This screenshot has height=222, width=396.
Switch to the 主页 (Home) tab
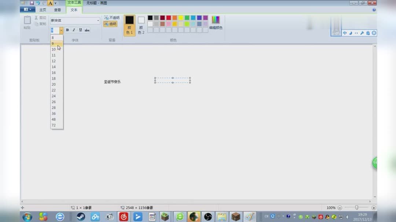click(42, 10)
